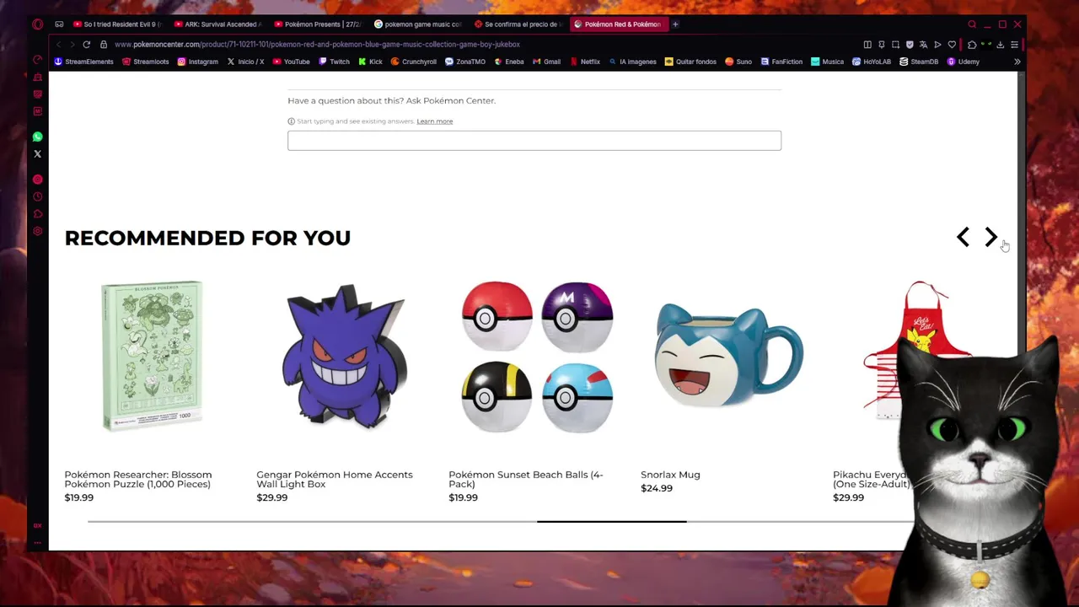1079x607 pixels.
Task: Switch to the ARK: Survival Ascended tab
Action: pyautogui.click(x=217, y=24)
